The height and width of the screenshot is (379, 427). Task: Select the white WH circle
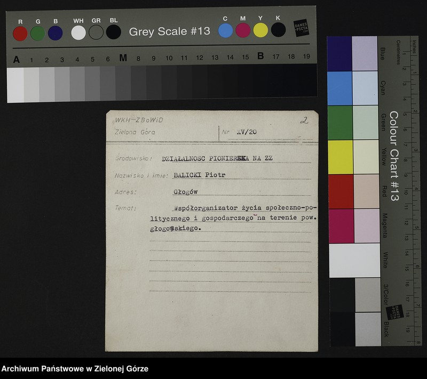coord(78,33)
